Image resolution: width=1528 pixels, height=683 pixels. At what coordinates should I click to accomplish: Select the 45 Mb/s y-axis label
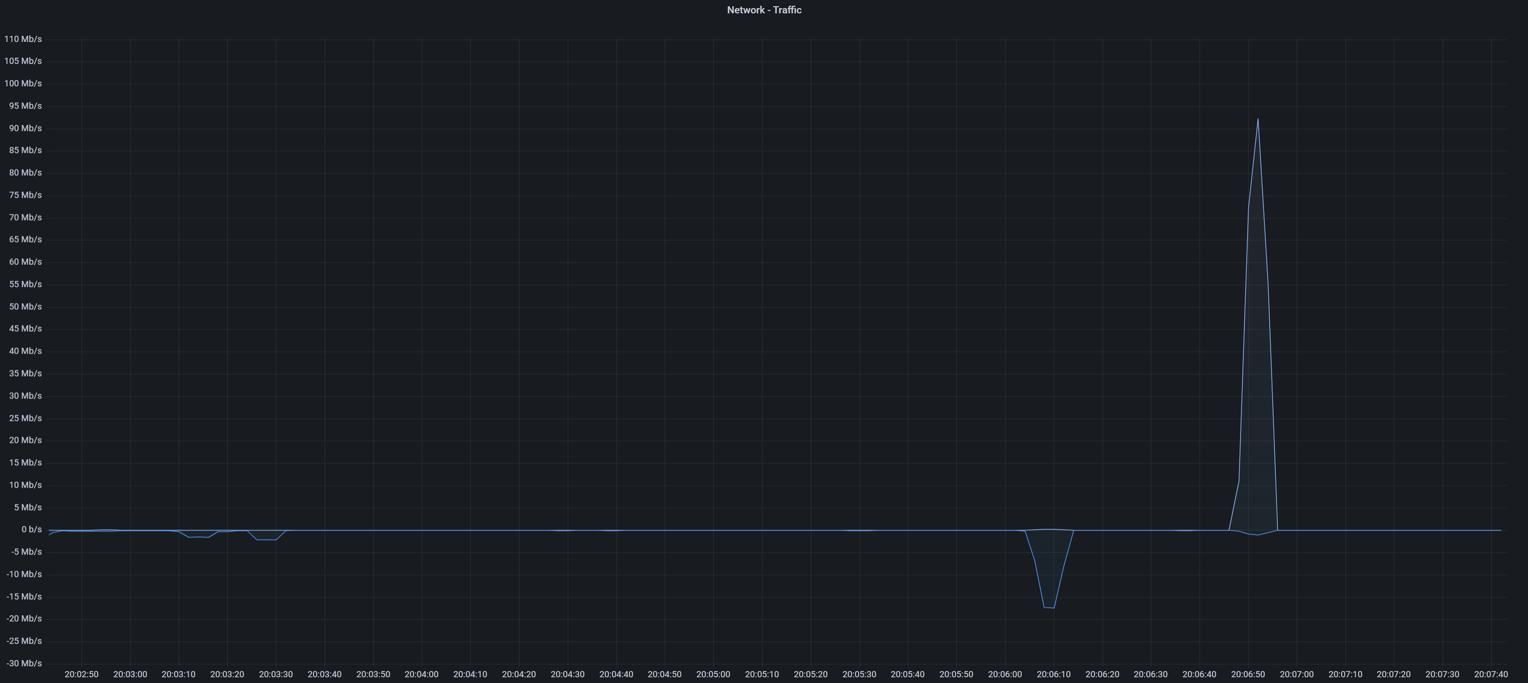(25, 328)
